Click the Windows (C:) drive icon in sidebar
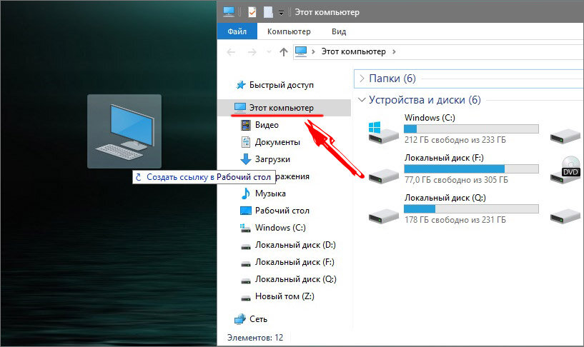Image resolution: width=584 pixels, height=347 pixels. 245,228
